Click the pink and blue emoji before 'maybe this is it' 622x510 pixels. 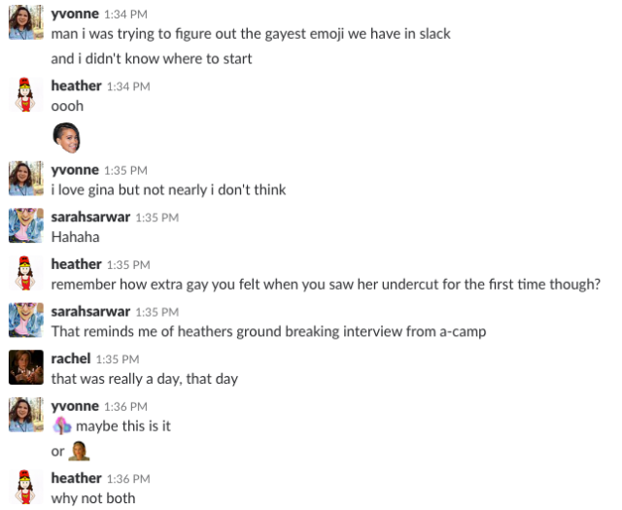61,425
